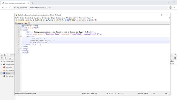Image resolution: width=177 pixels, height=100 pixels.
Task: Toggle the DevTools device toolbar icon
Action: click(5, 55)
